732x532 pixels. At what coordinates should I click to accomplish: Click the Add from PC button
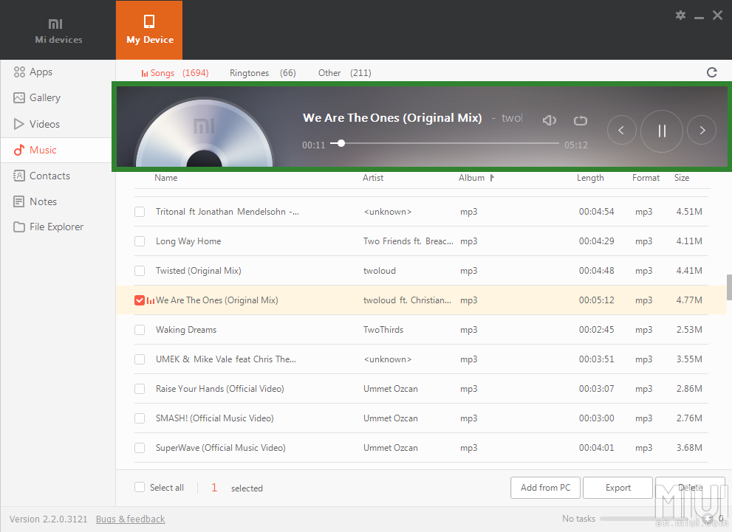545,488
